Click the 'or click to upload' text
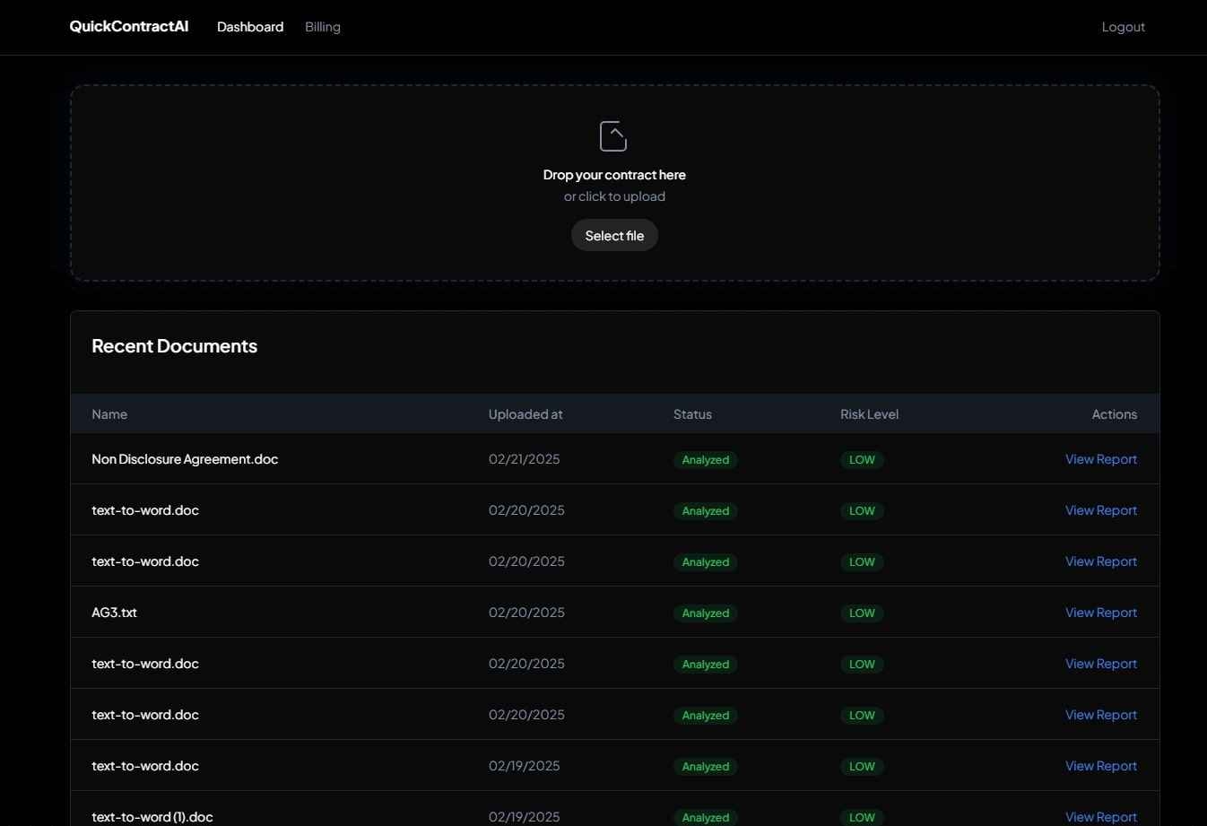The width and height of the screenshot is (1207, 826). (x=614, y=196)
